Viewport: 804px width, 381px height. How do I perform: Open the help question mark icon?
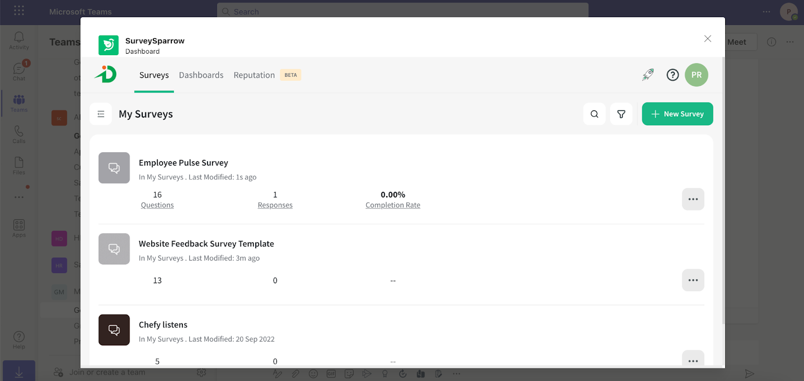pyautogui.click(x=672, y=75)
